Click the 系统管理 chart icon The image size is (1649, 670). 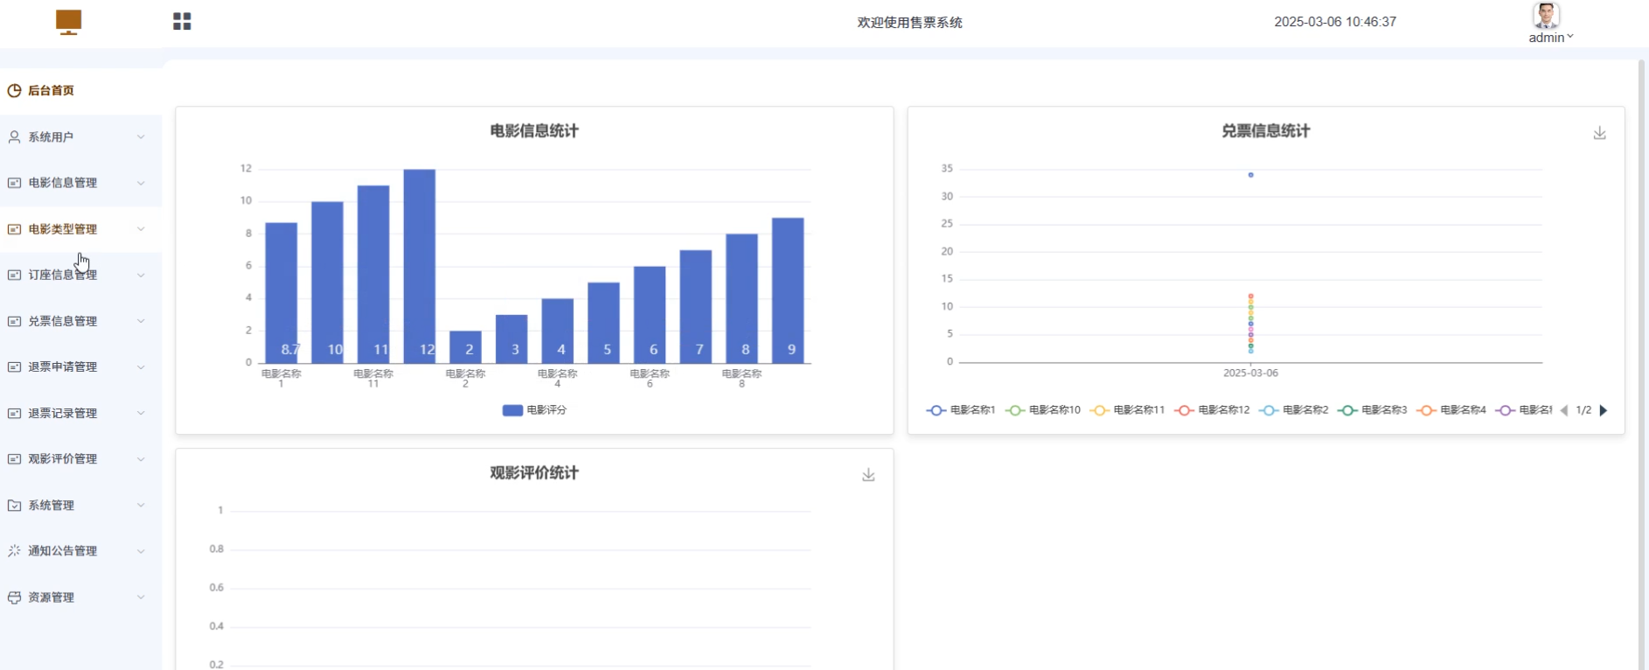[x=14, y=506]
